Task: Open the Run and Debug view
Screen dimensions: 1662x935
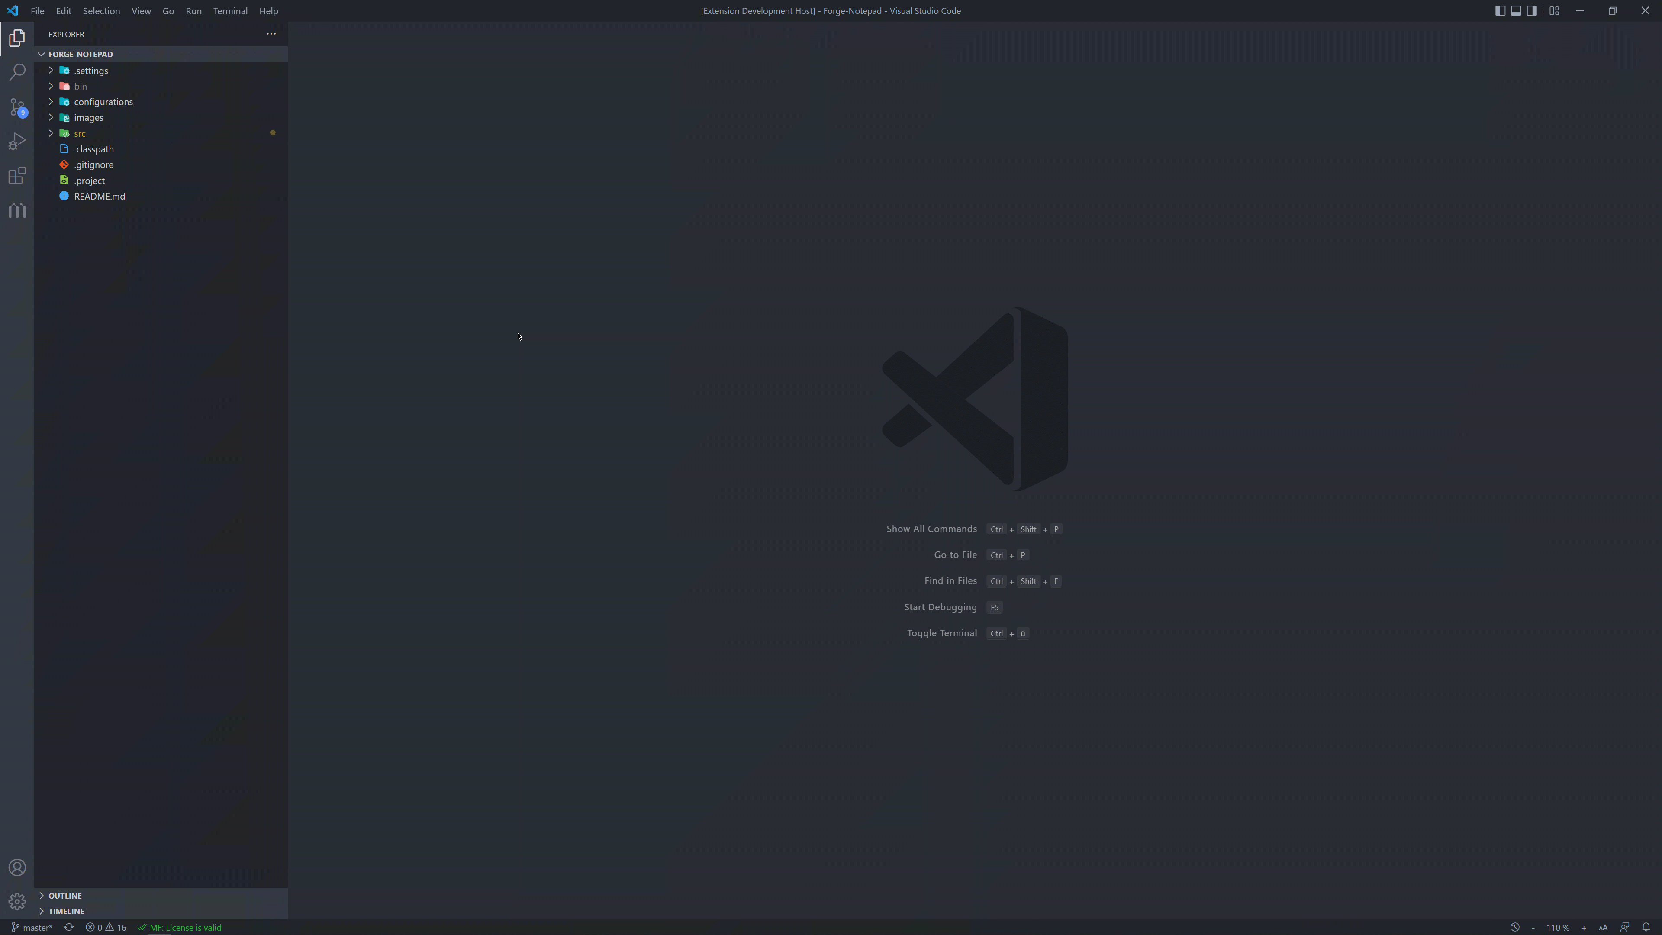Action: 17,141
